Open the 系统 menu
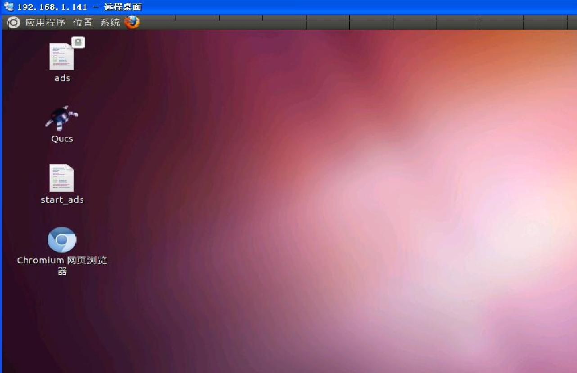The height and width of the screenshot is (373, 577). tap(110, 22)
